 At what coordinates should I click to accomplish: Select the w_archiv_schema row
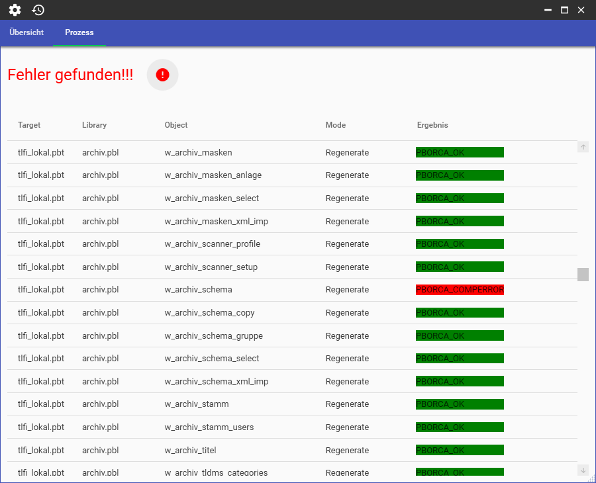coord(198,290)
